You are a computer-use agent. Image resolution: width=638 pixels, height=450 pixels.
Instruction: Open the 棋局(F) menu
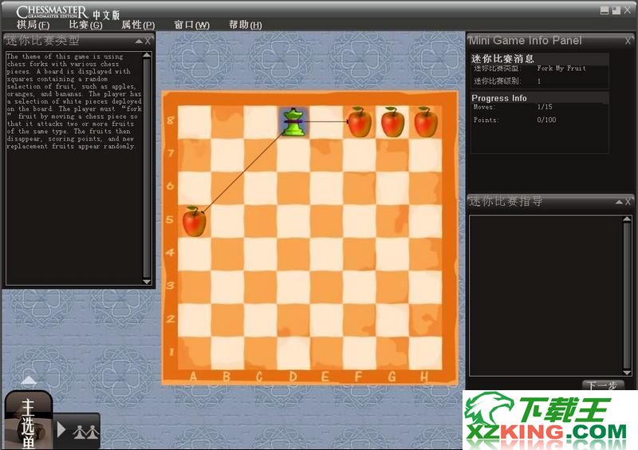(33, 25)
